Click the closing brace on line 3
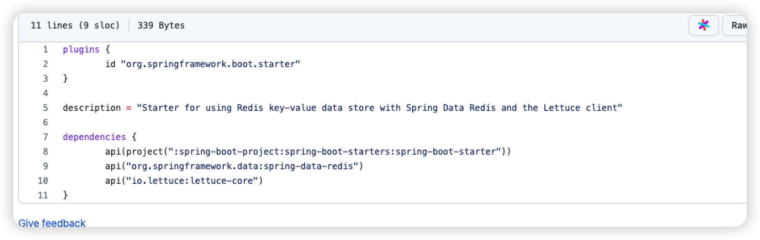Image resolution: width=760 pixels, height=240 pixels. coord(66,78)
